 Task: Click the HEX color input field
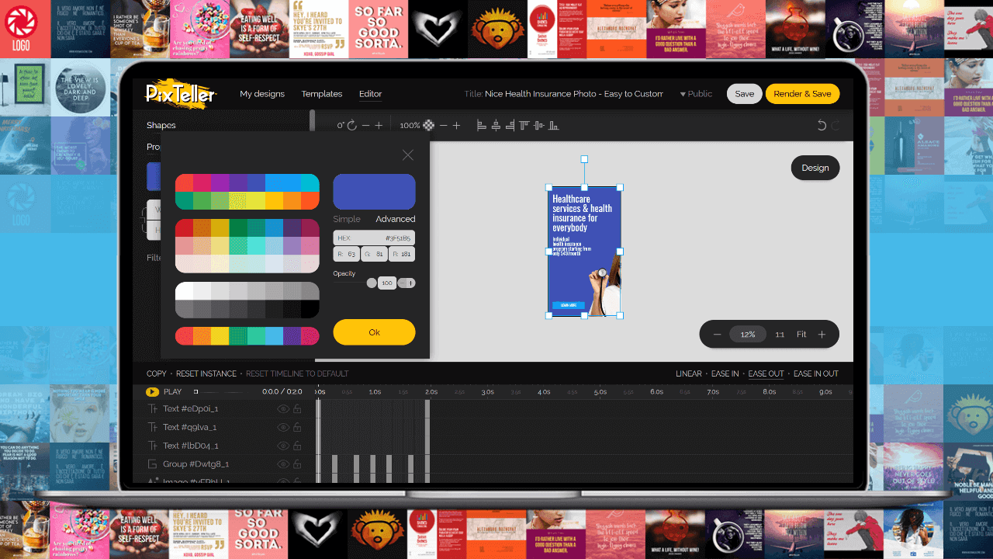374,238
